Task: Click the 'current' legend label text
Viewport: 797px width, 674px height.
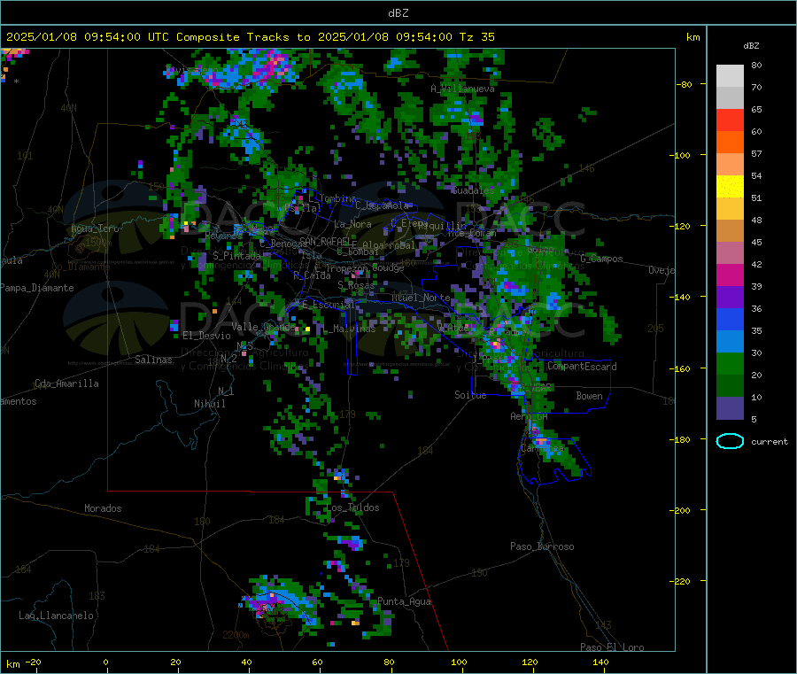Action: pos(770,442)
